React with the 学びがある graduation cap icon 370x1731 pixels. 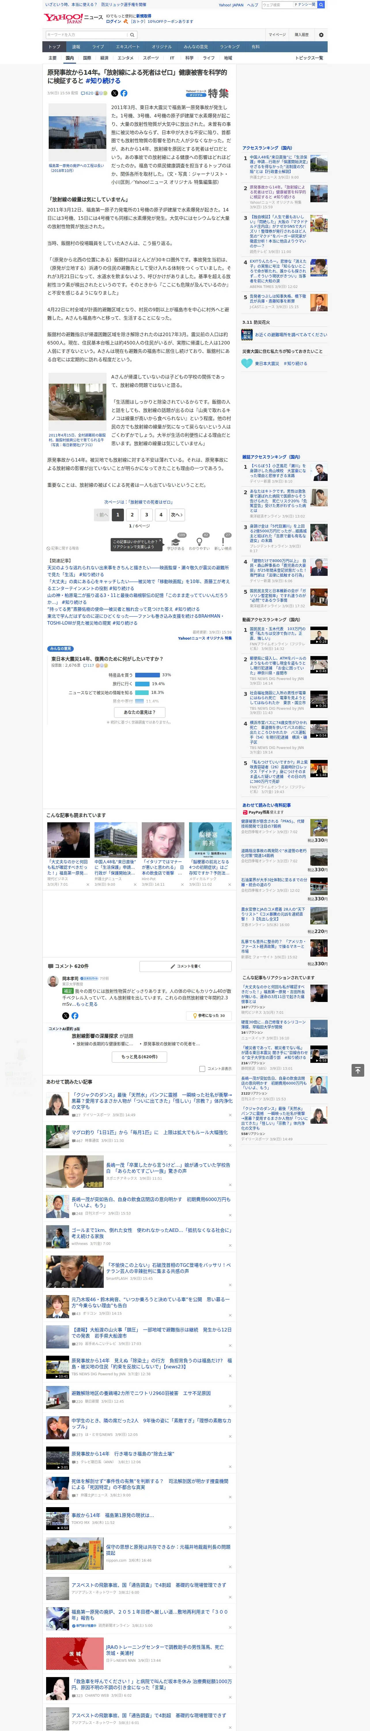[x=176, y=541]
